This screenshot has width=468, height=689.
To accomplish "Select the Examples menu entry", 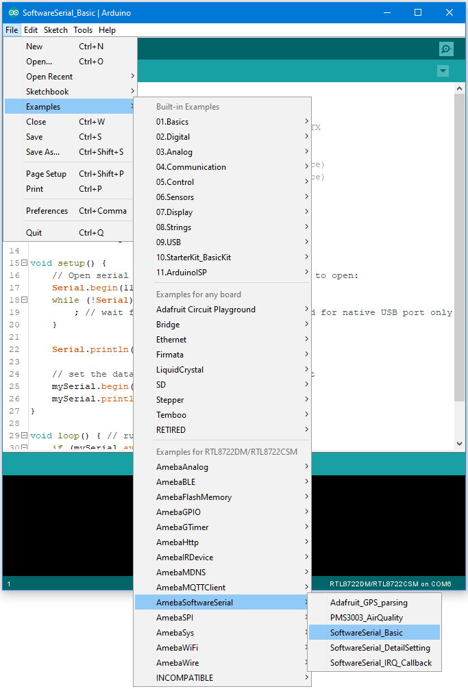I will (x=70, y=107).
